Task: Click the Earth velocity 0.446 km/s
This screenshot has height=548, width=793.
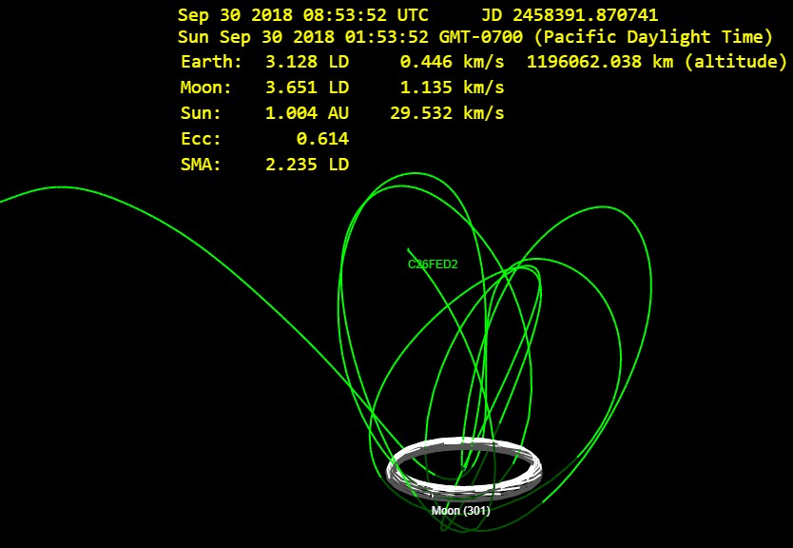Action: click(x=452, y=62)
